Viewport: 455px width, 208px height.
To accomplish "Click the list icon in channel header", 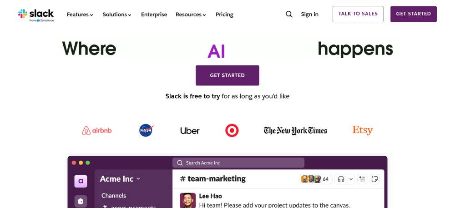I will [x=362, y=179].
